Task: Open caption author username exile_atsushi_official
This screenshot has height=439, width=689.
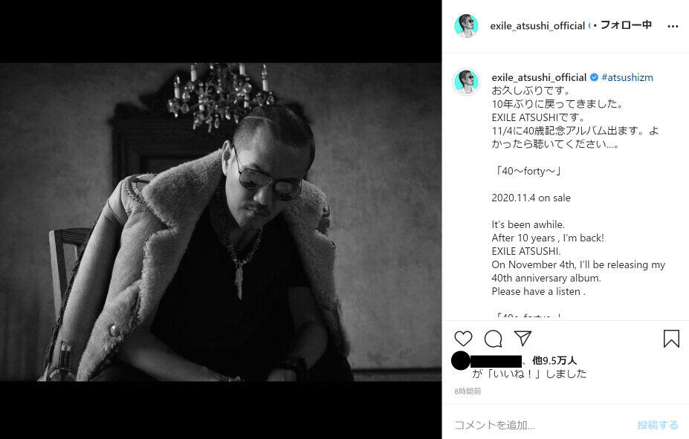Action: point(539,78)
